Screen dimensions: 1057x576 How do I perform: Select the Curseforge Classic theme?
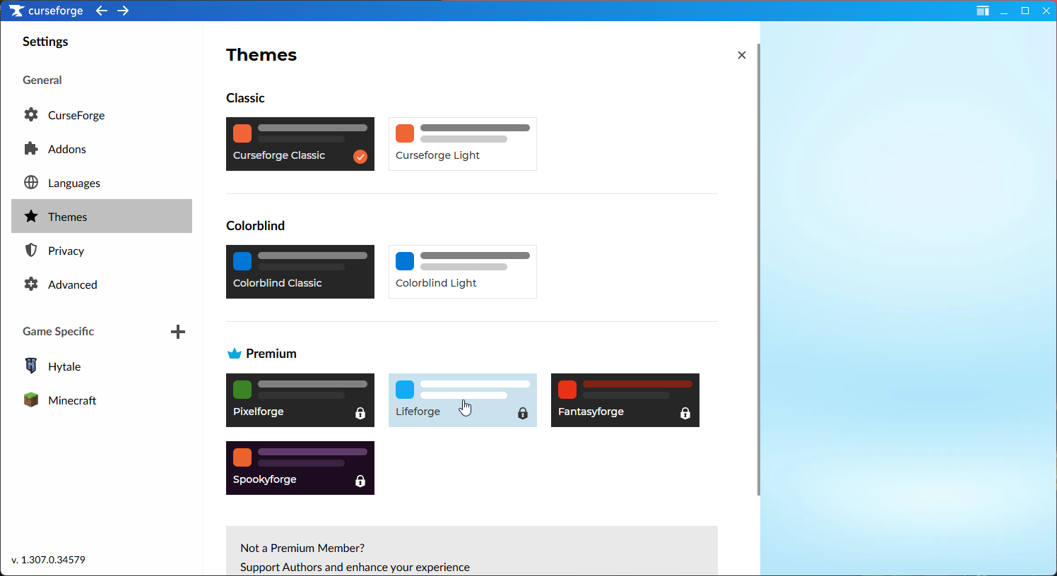pos(300,144)
